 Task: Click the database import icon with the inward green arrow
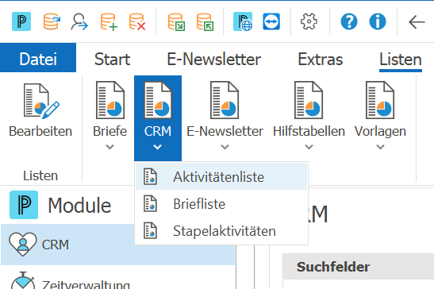[x=177, y=22]
